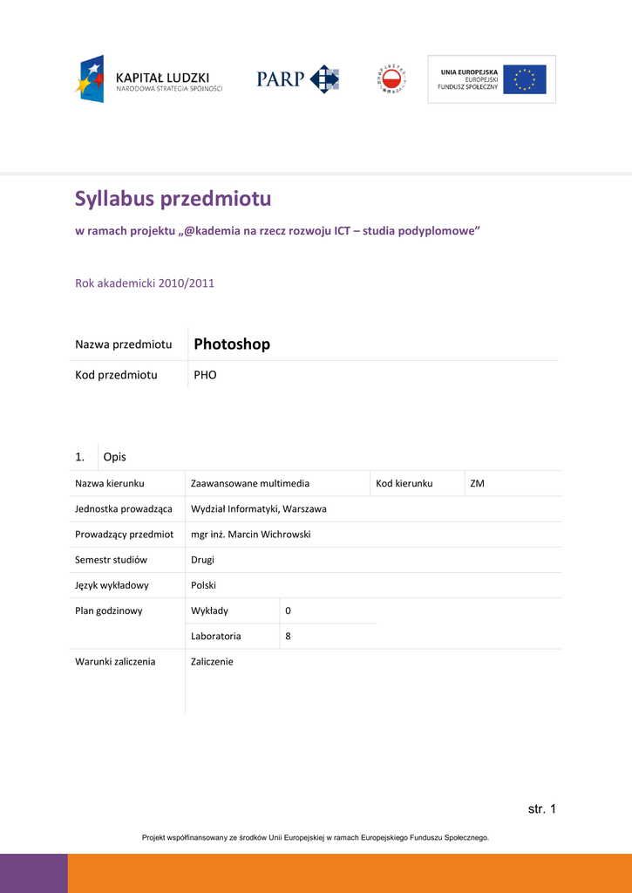Click the "@kademia na rzecz rozwoju ICT" subtitle
Viewport: 632px width, 893px height.
[x=277, y=230]
